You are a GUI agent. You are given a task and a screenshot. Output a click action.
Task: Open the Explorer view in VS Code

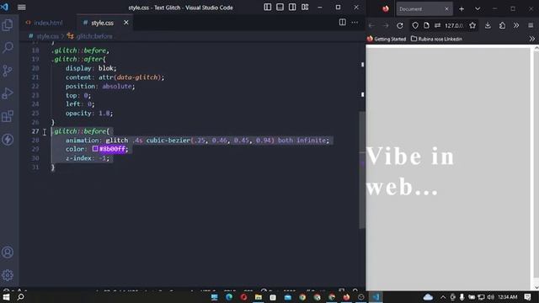8,25
